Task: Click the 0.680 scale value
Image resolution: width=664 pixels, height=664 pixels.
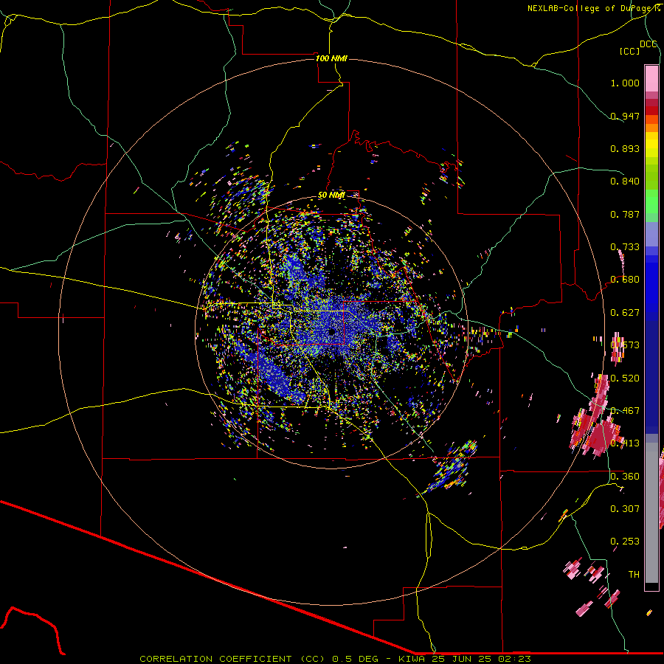Action: (x=625, y=280)
